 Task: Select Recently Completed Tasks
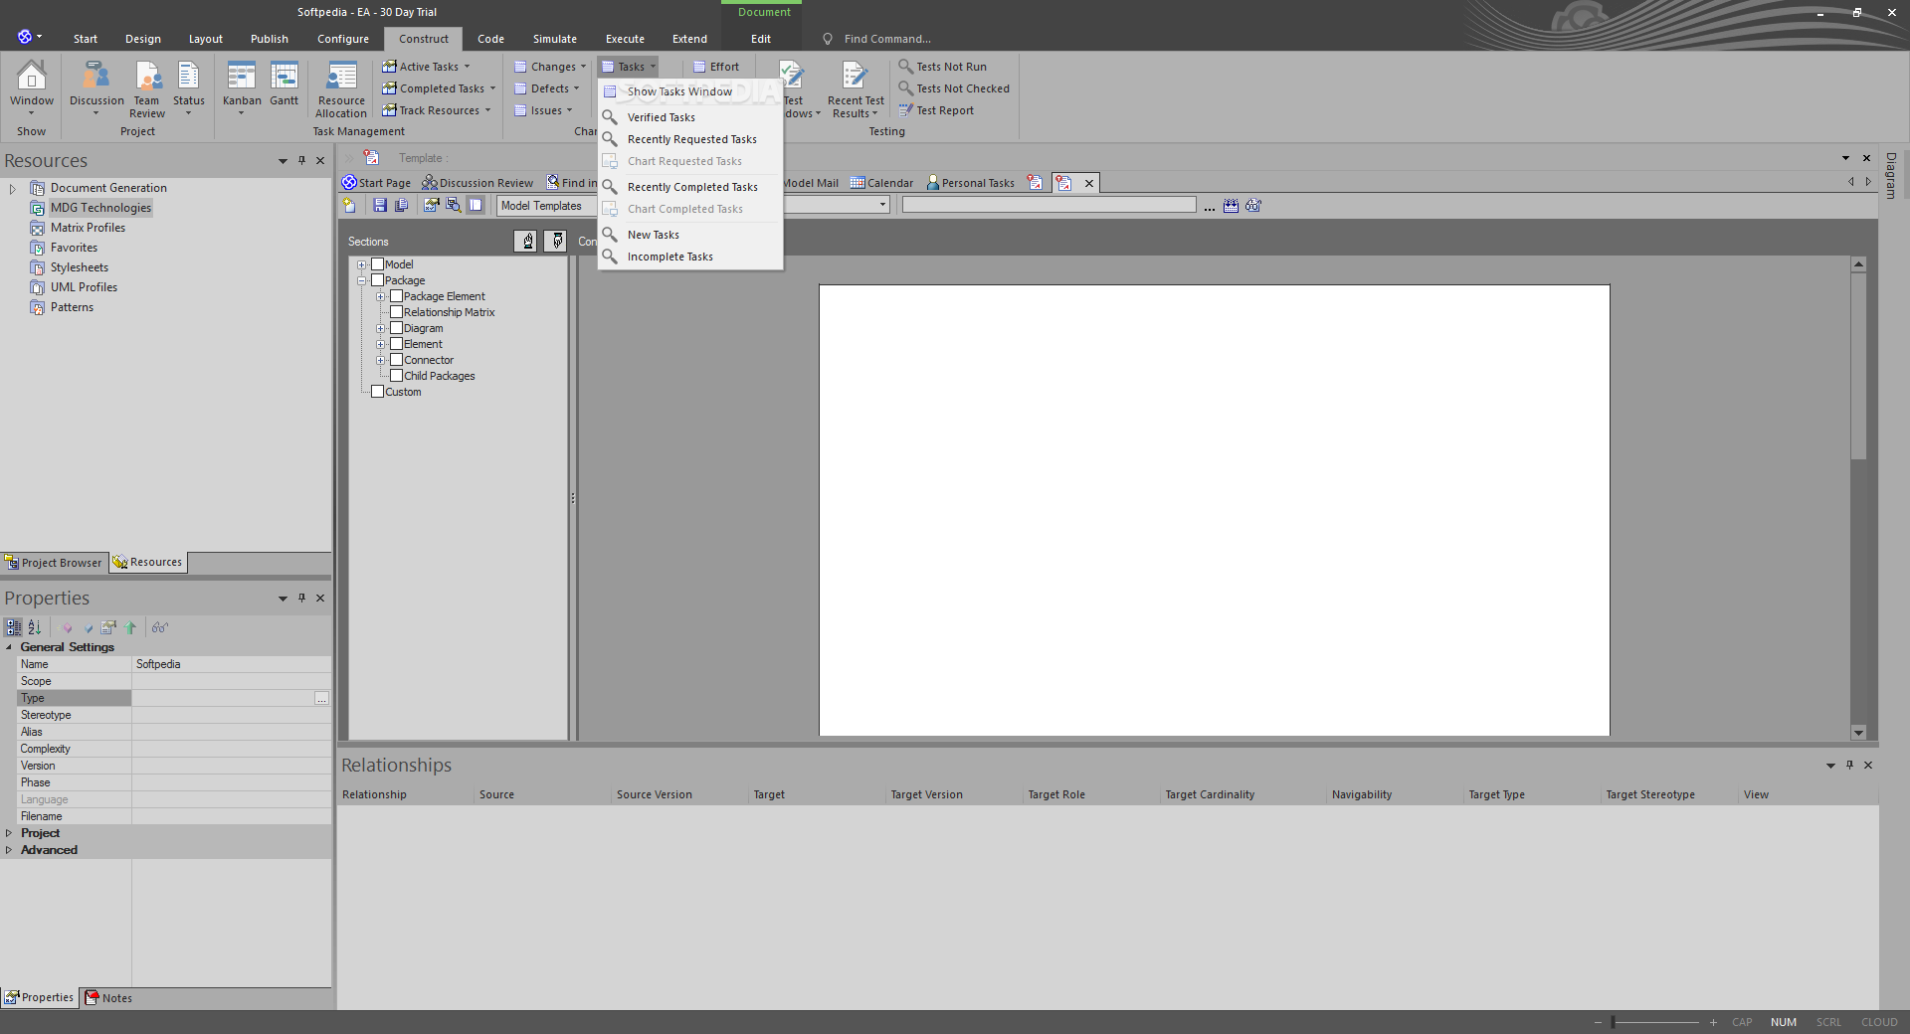[692, 187]
